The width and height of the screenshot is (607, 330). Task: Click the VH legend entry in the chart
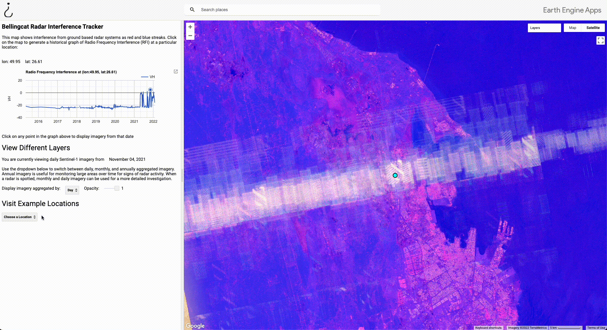click(x=152, y=77)
